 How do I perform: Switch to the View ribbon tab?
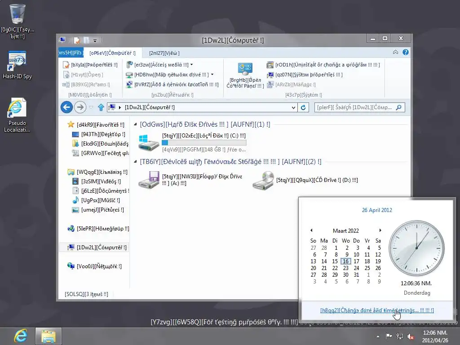coord(164,53)
